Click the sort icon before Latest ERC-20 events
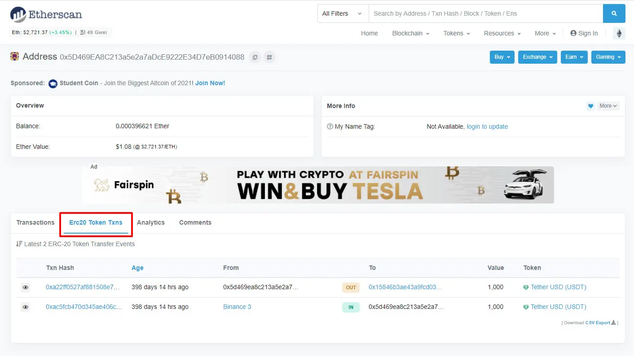This screenshot has width=634, height=356. point(19,243)
